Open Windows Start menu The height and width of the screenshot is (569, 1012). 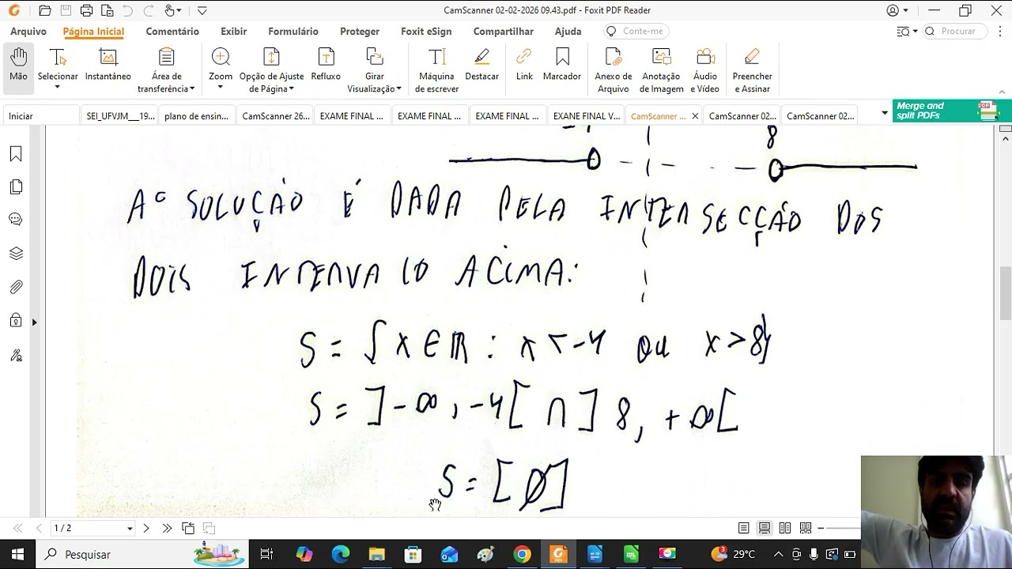(x=17, y=554)
